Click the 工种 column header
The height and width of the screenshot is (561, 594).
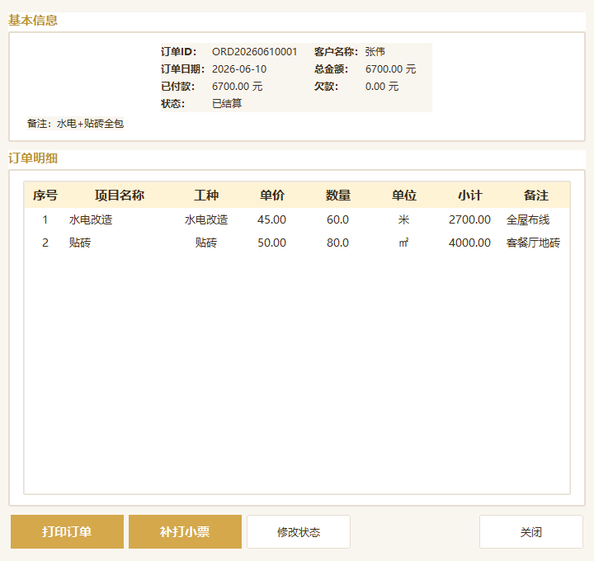[x=206, y=196]
